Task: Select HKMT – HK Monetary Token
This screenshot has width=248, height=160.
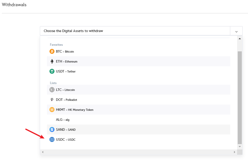Action: coord(138,110)
